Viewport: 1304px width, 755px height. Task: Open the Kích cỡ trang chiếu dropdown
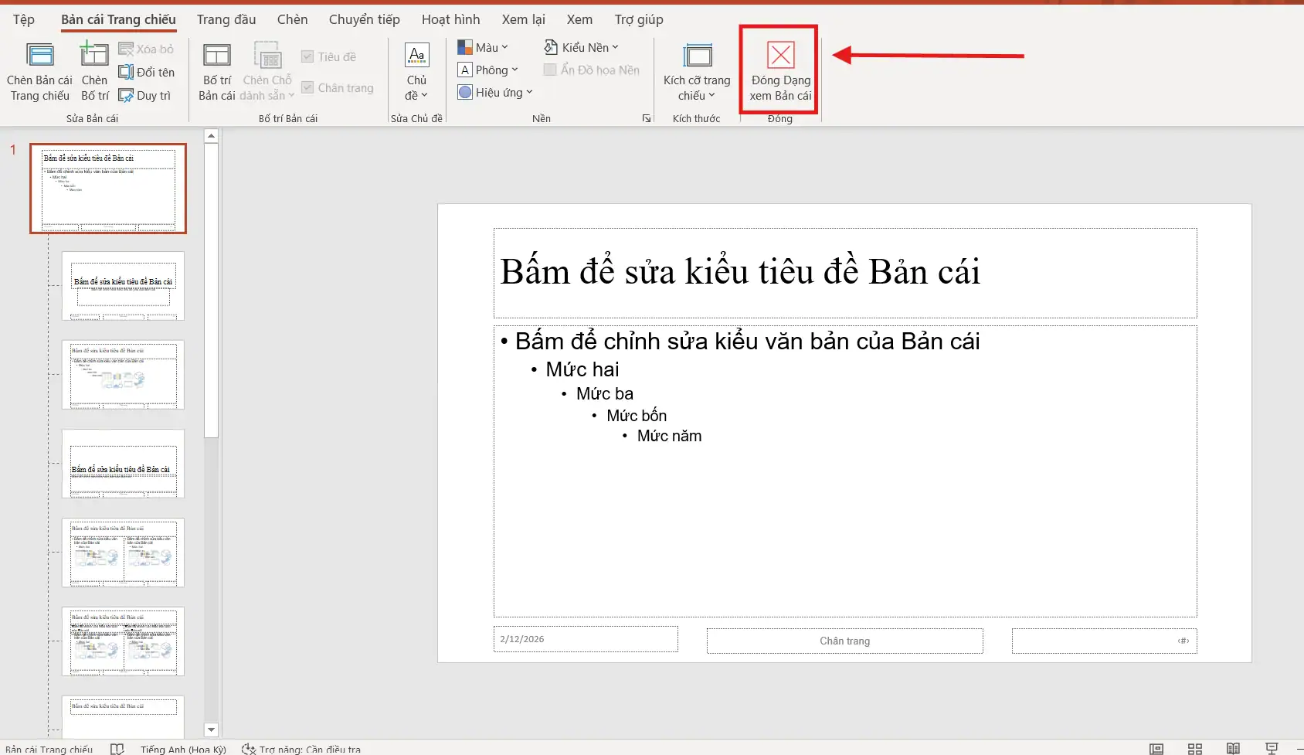coord(698,71)
